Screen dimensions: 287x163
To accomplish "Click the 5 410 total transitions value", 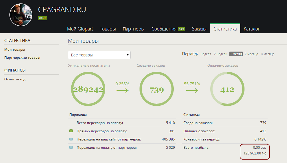I will [x=170, y=123].
